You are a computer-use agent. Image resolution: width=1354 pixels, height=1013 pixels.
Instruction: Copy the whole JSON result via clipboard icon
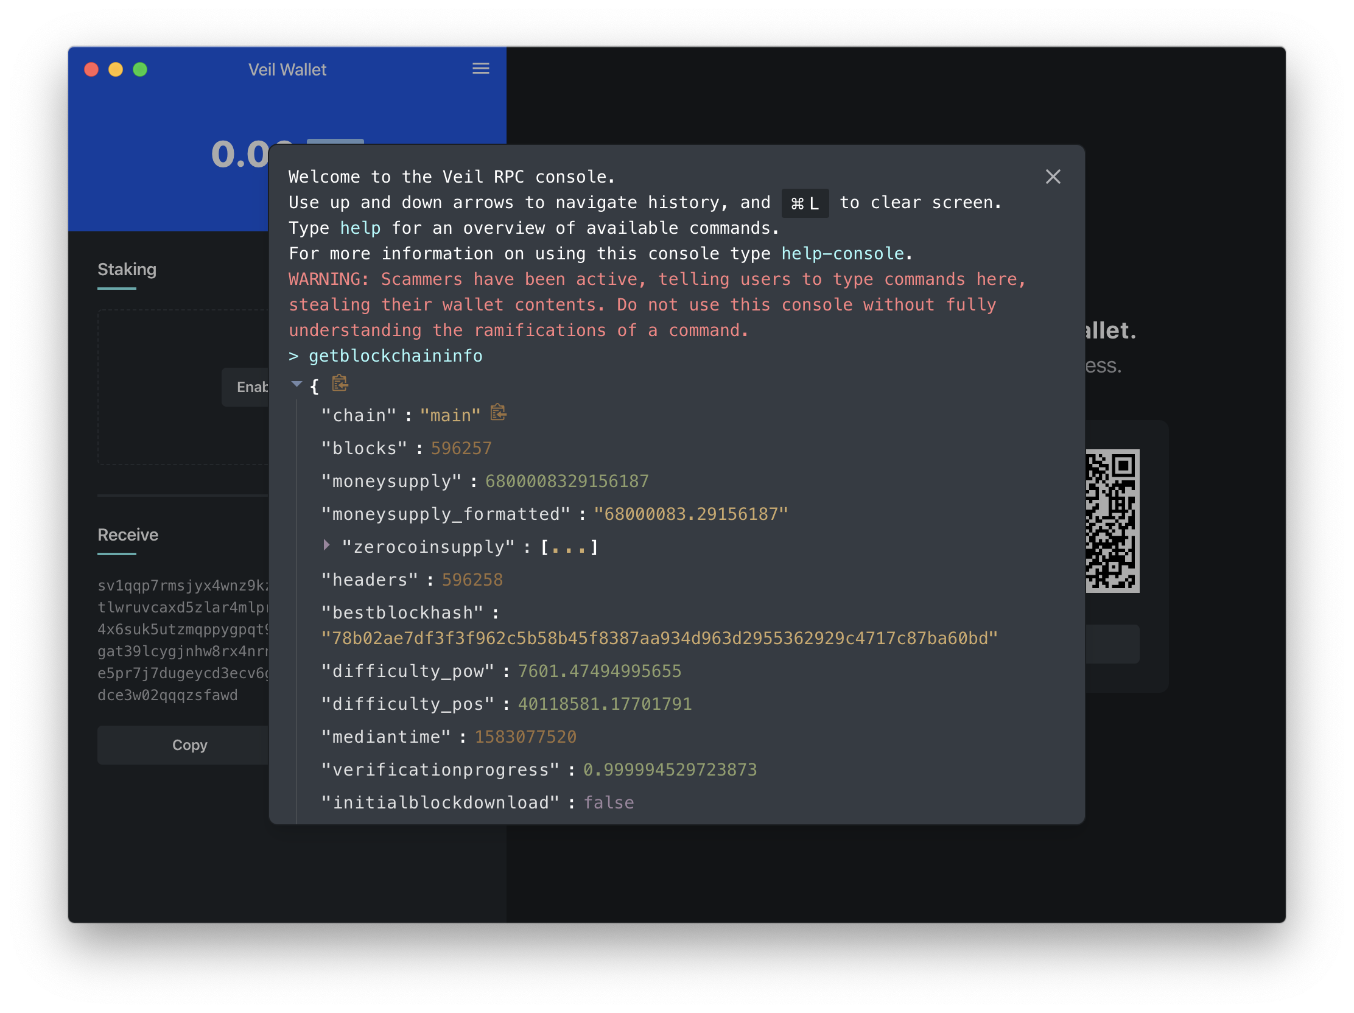(x=340, y=384)
